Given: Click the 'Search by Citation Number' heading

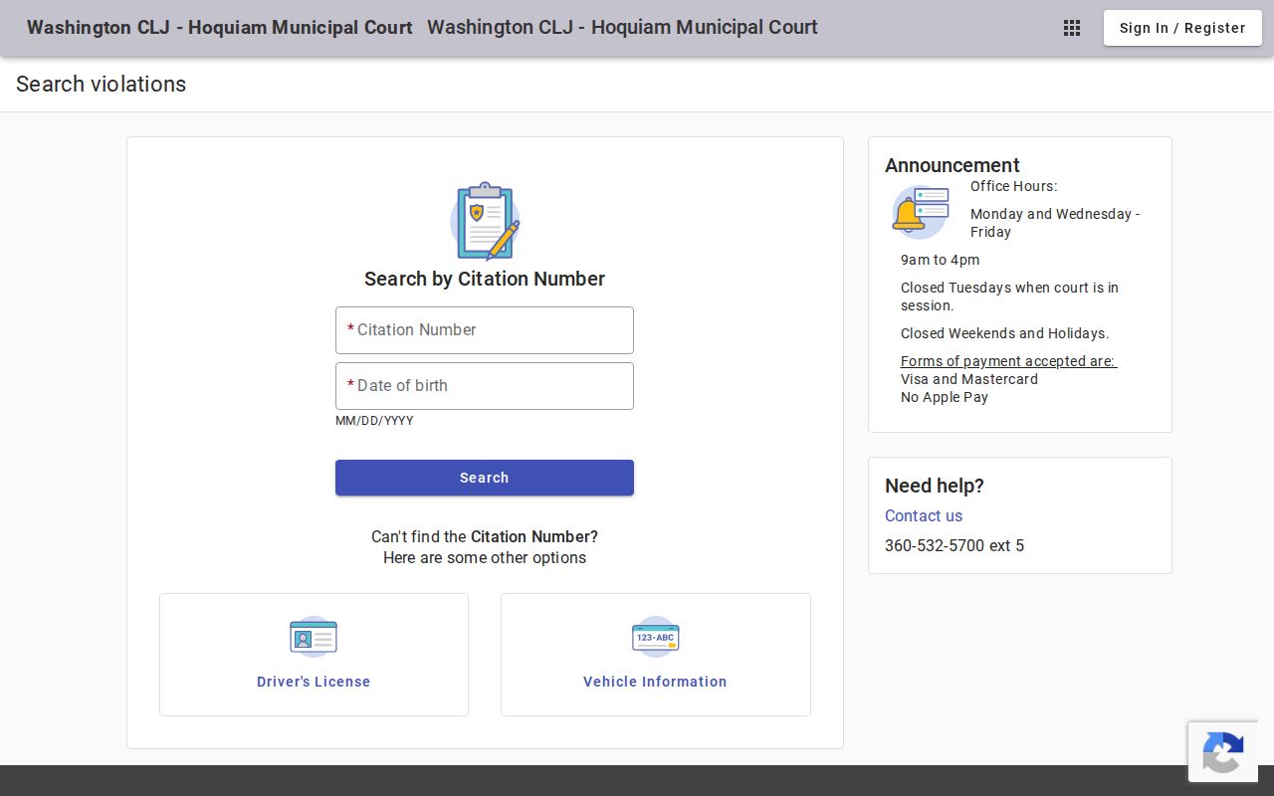Looking at the screenshot, I should (x=485, y=279).
